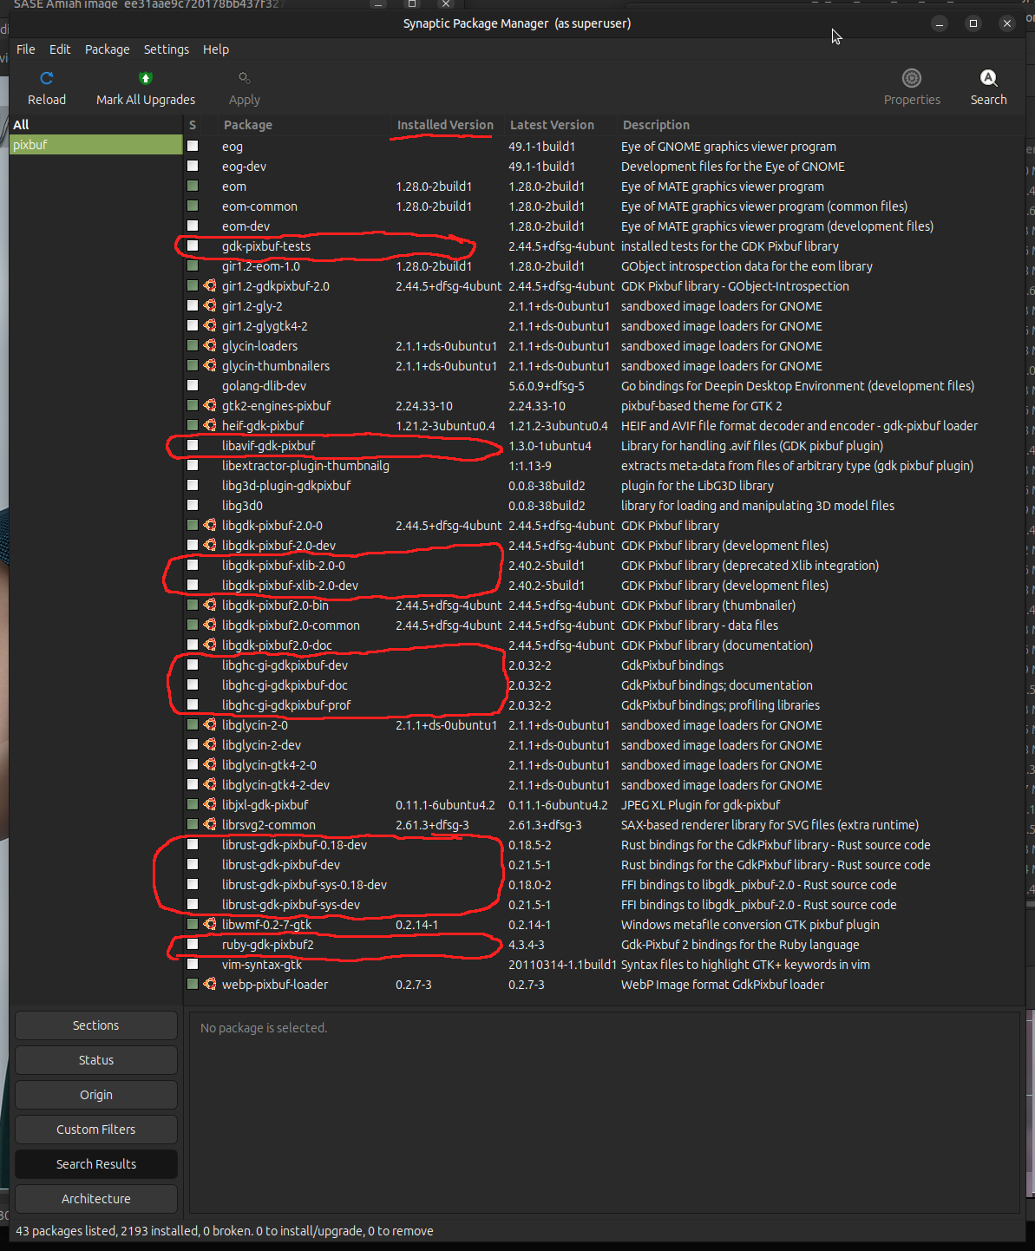Viewport: 1035px width, 1251px height.
Task: Select the golang-dlib-dev package row
Action: tap(603, 385)
